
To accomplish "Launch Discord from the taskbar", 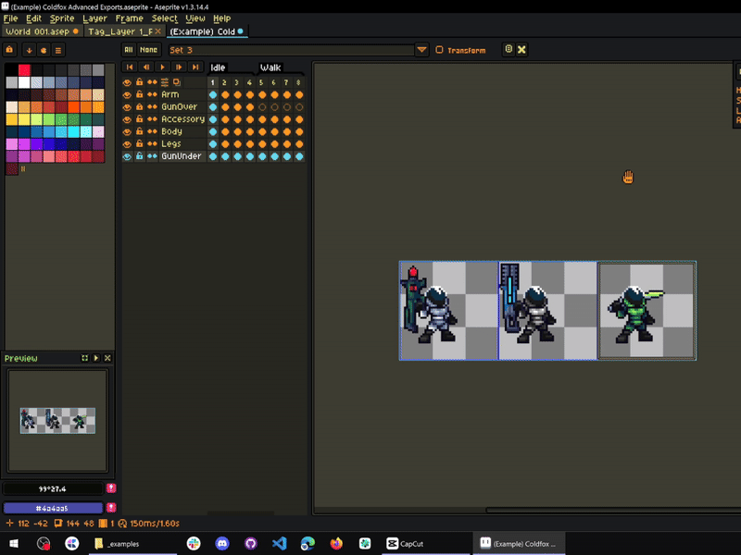I will (x=220, y=543).
